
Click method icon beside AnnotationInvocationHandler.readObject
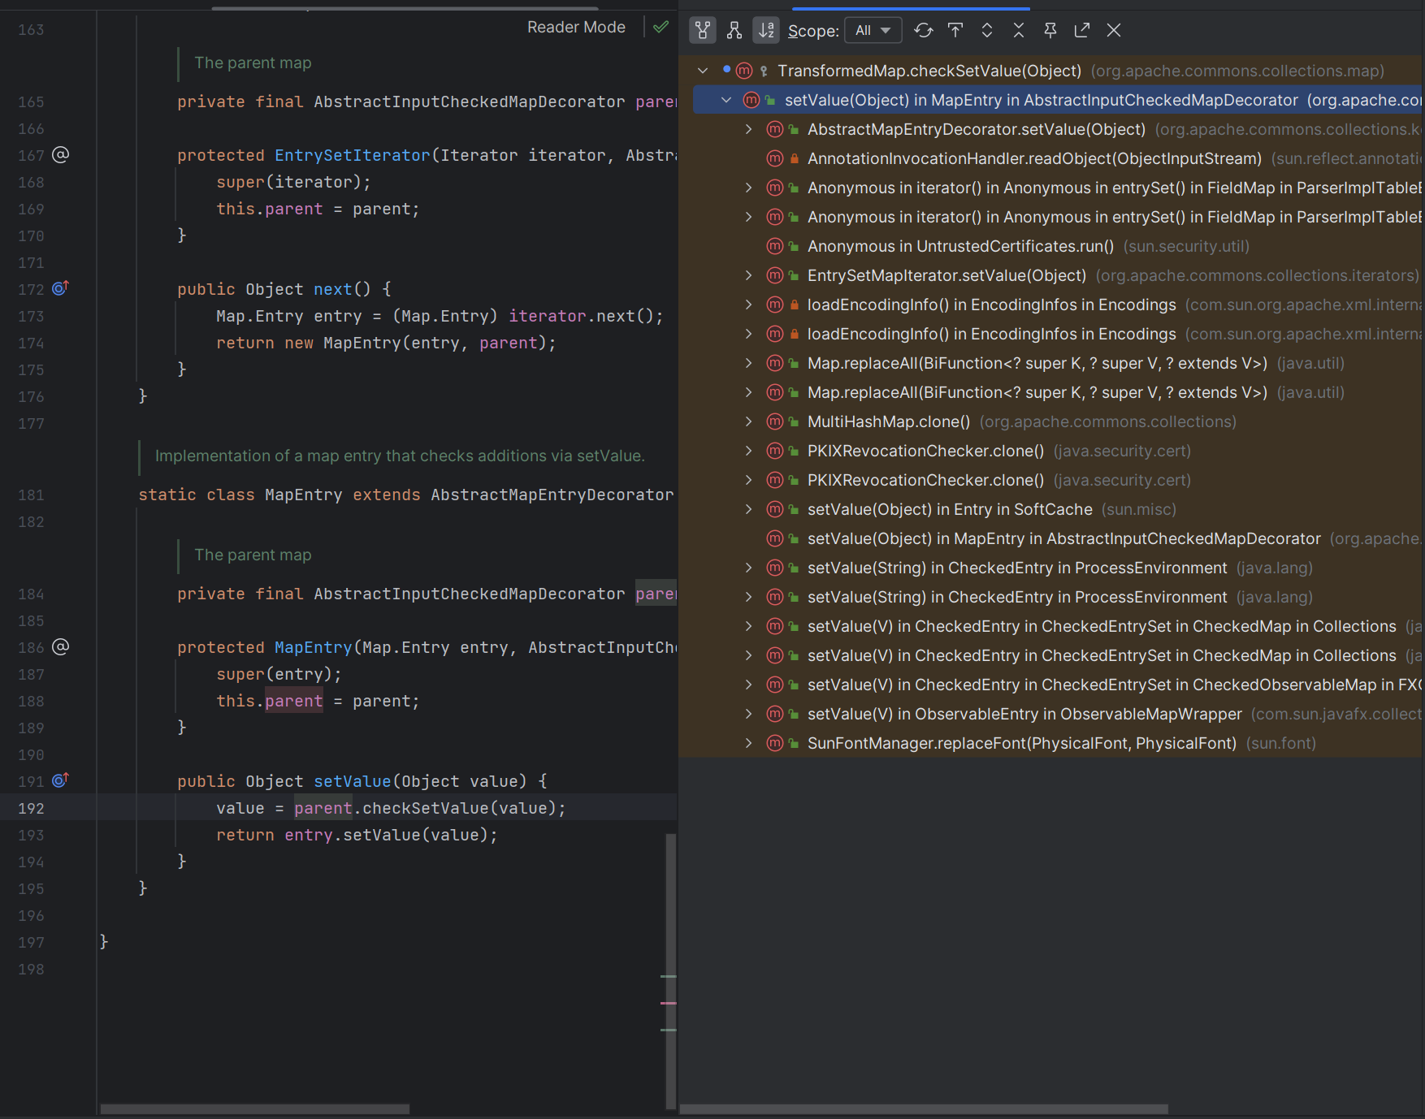pyautogui.click(x=775, y=158)
